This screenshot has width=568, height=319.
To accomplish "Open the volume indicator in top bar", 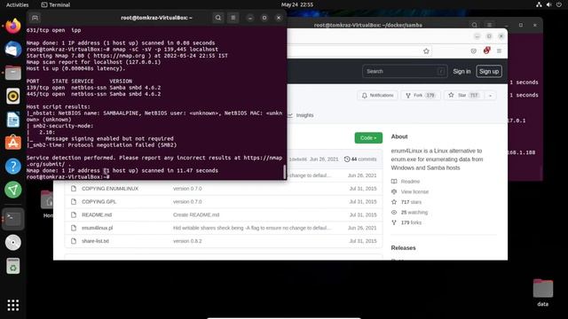I will pos(548,4).
